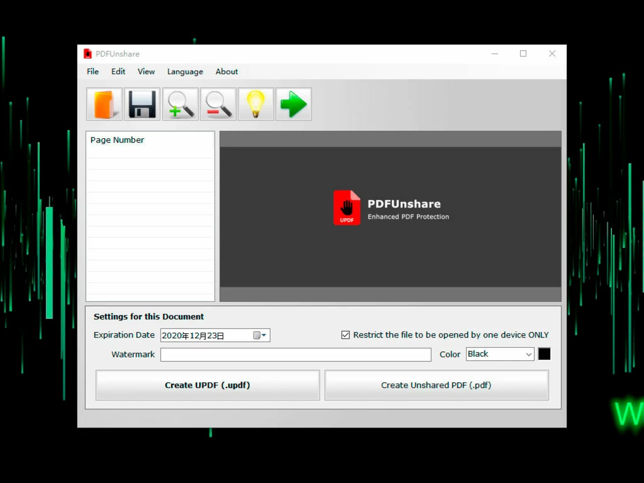
Task: Open the Language menu
Action: coord(185,71)
